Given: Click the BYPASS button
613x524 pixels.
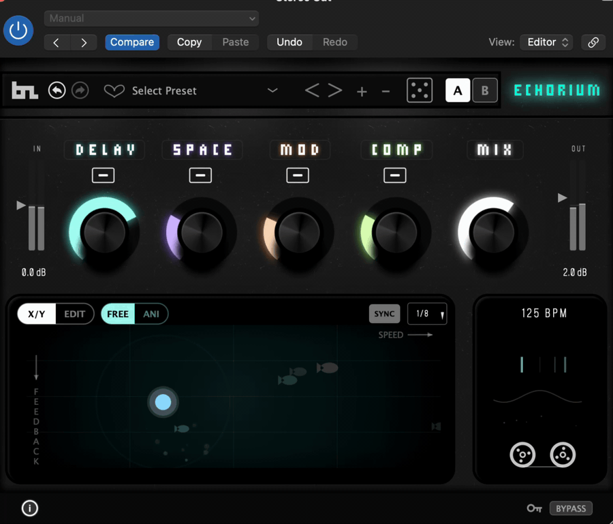Looking at the screenshot, I should coord(571,508).
